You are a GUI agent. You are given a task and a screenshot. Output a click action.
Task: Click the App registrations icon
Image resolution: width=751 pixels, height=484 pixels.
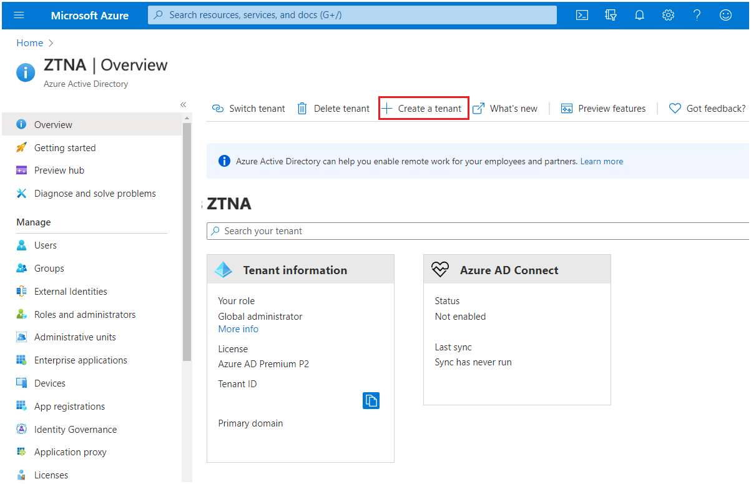[22, 407]
